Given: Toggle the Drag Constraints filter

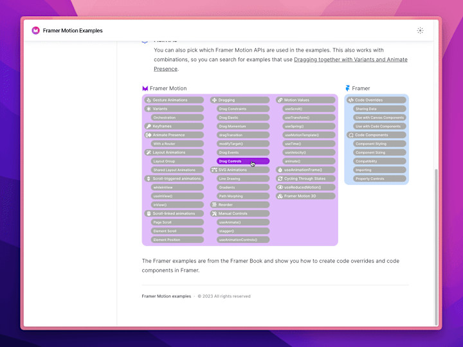Looking at the screenshot, I should [x=243, y=109].
